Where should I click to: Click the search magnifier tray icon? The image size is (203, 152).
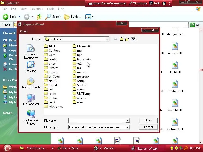(x=186, y=148)
